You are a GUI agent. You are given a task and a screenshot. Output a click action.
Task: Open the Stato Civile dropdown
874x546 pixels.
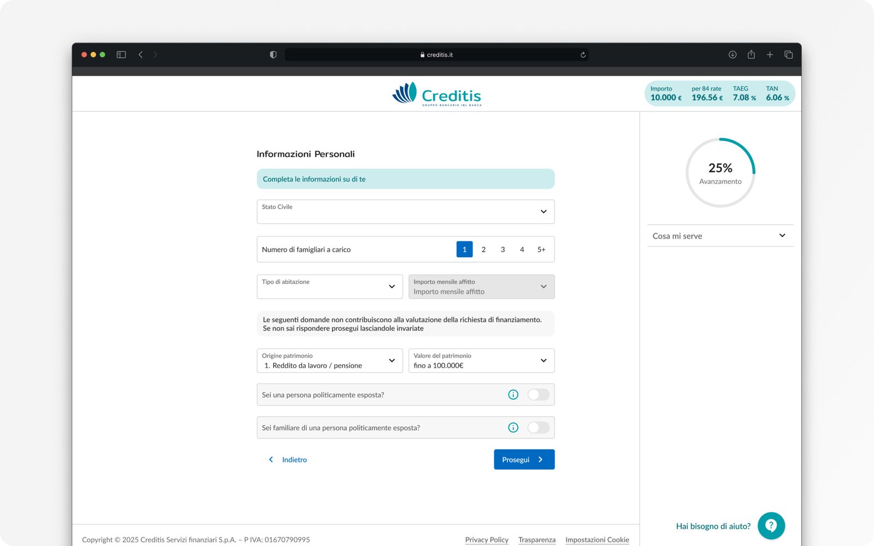(405, 212)
